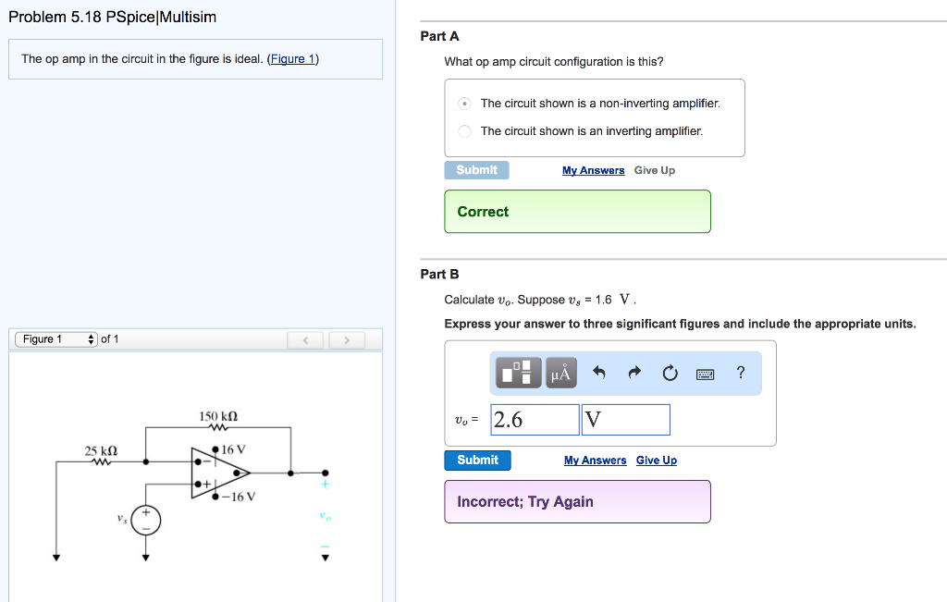
Task: Click the '150 kΩ' resistor label
Action: click(218, 416)
